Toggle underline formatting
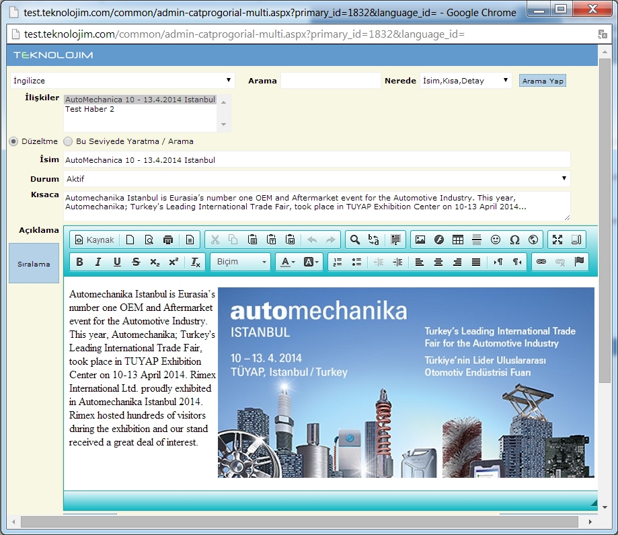Screen dimensions: 618x535 point(117,262)
